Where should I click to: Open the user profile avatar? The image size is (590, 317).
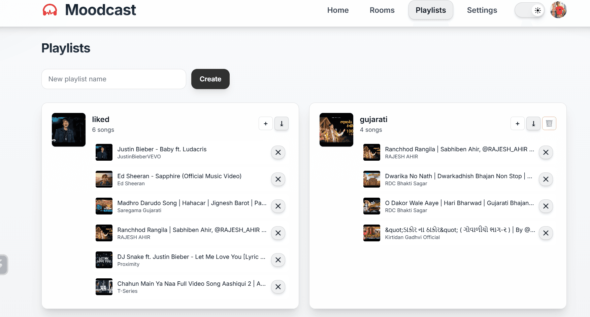(558, 10)
